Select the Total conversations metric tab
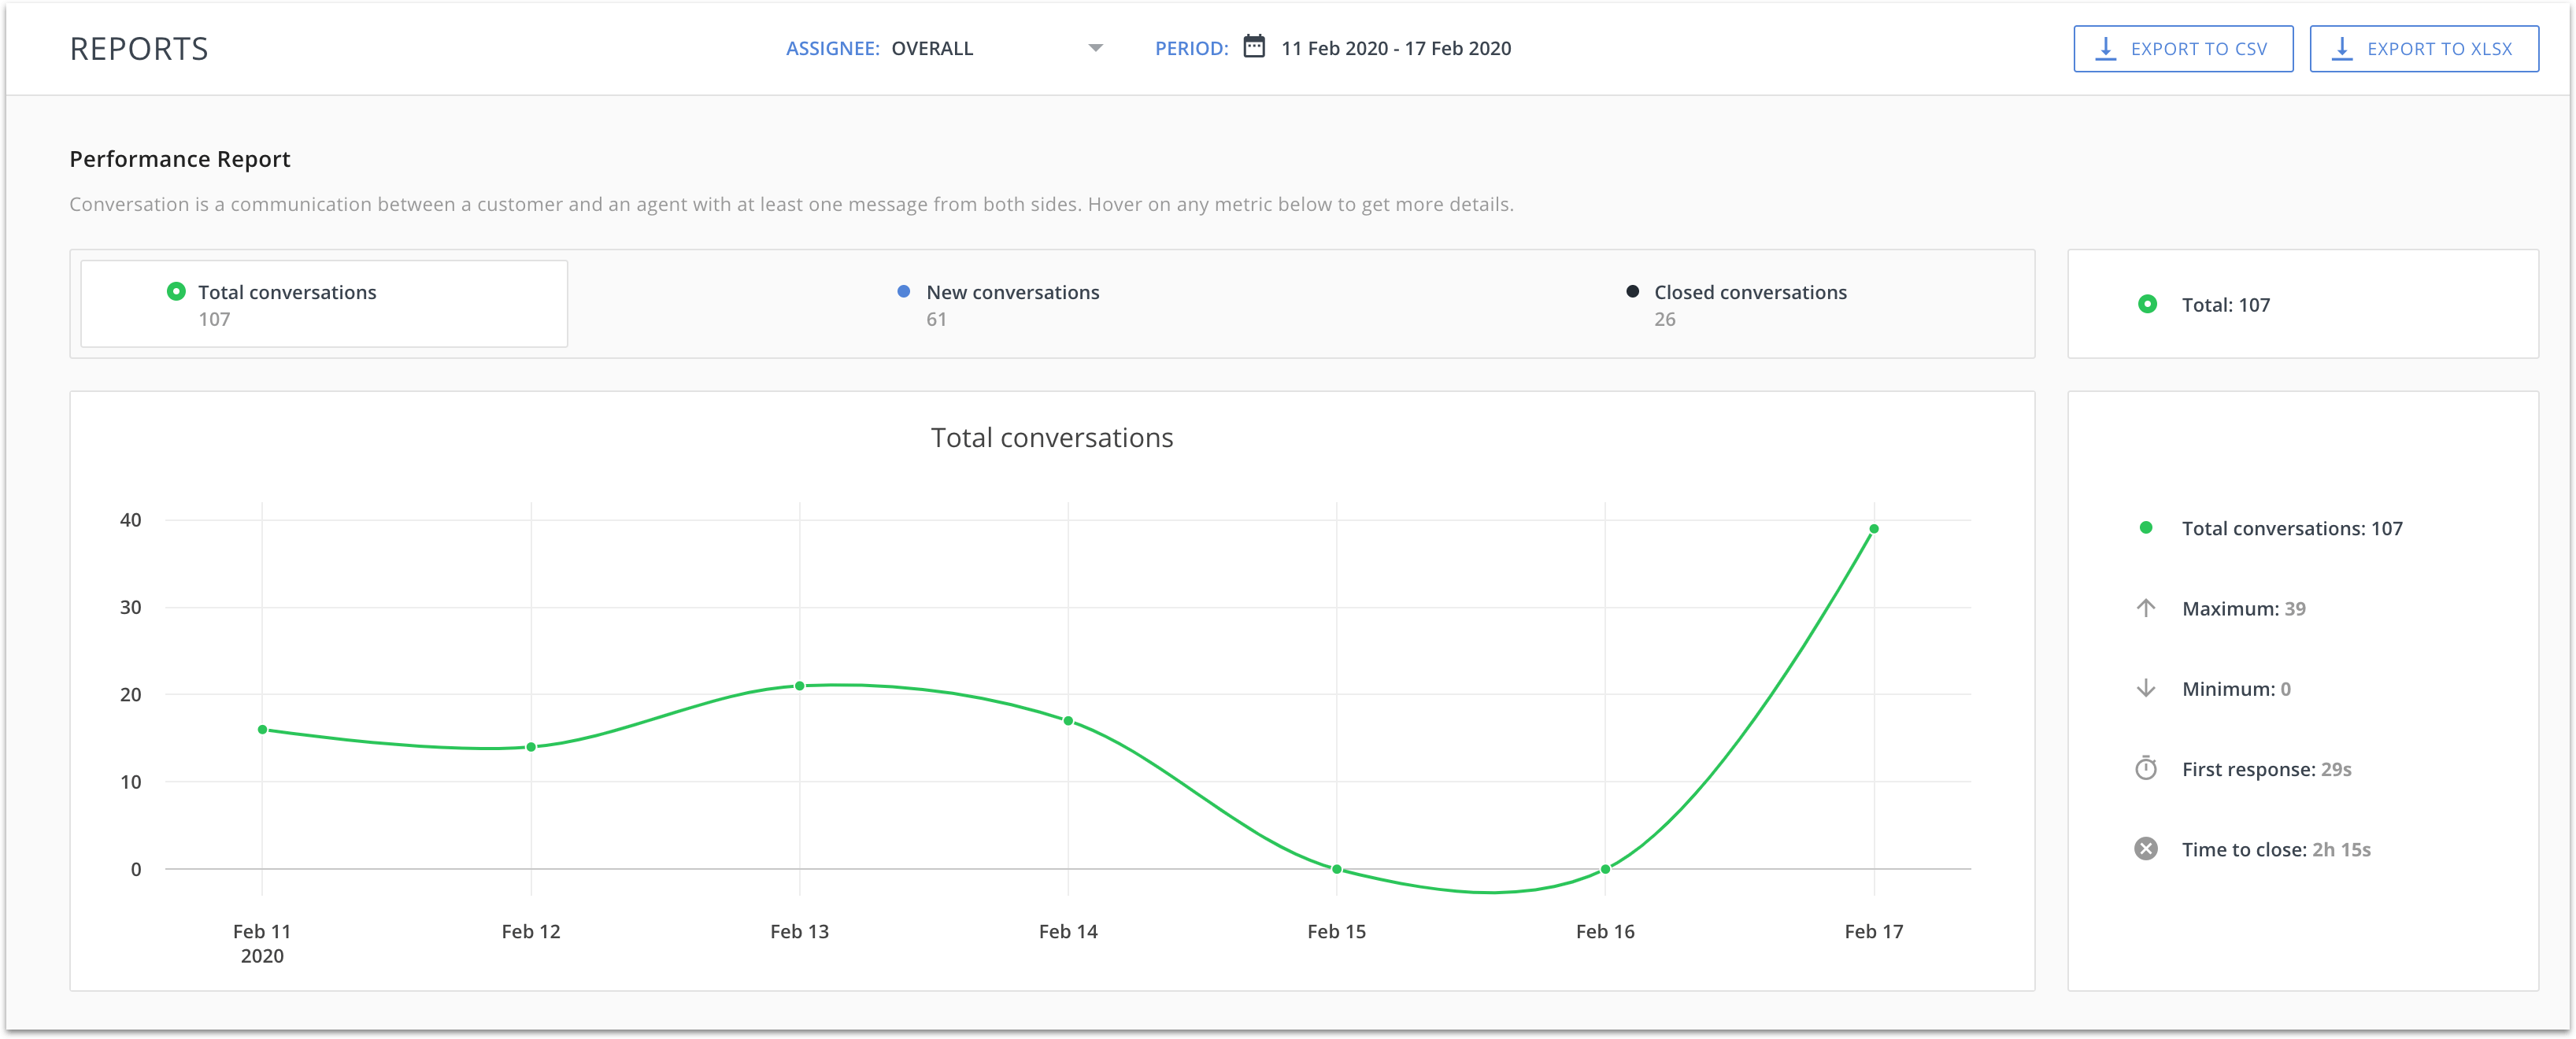 [324, 304]
